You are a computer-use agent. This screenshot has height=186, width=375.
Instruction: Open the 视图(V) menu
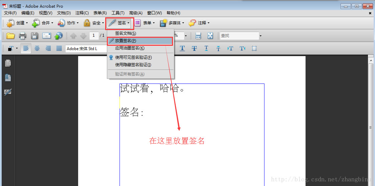pyautogui.click(x=46, y=13)
